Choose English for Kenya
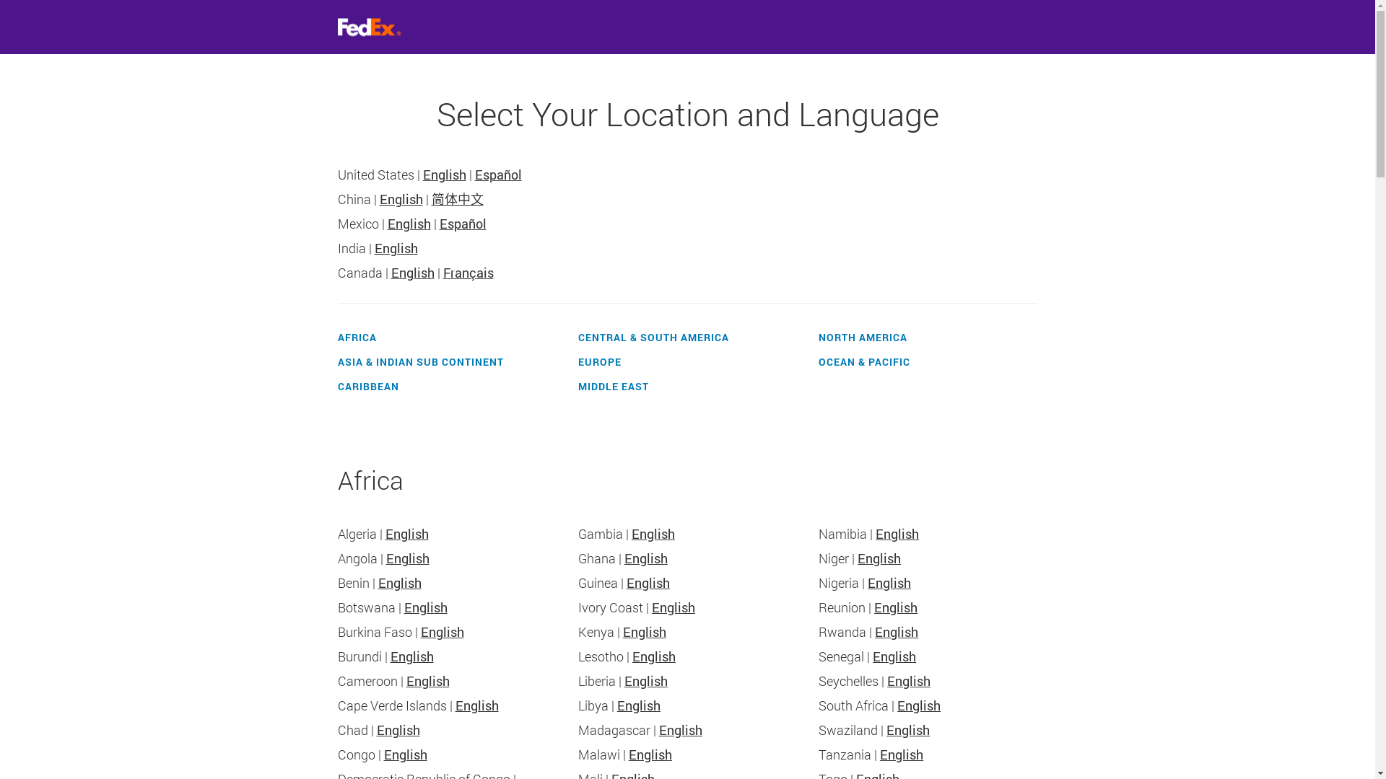 [644, 633]
